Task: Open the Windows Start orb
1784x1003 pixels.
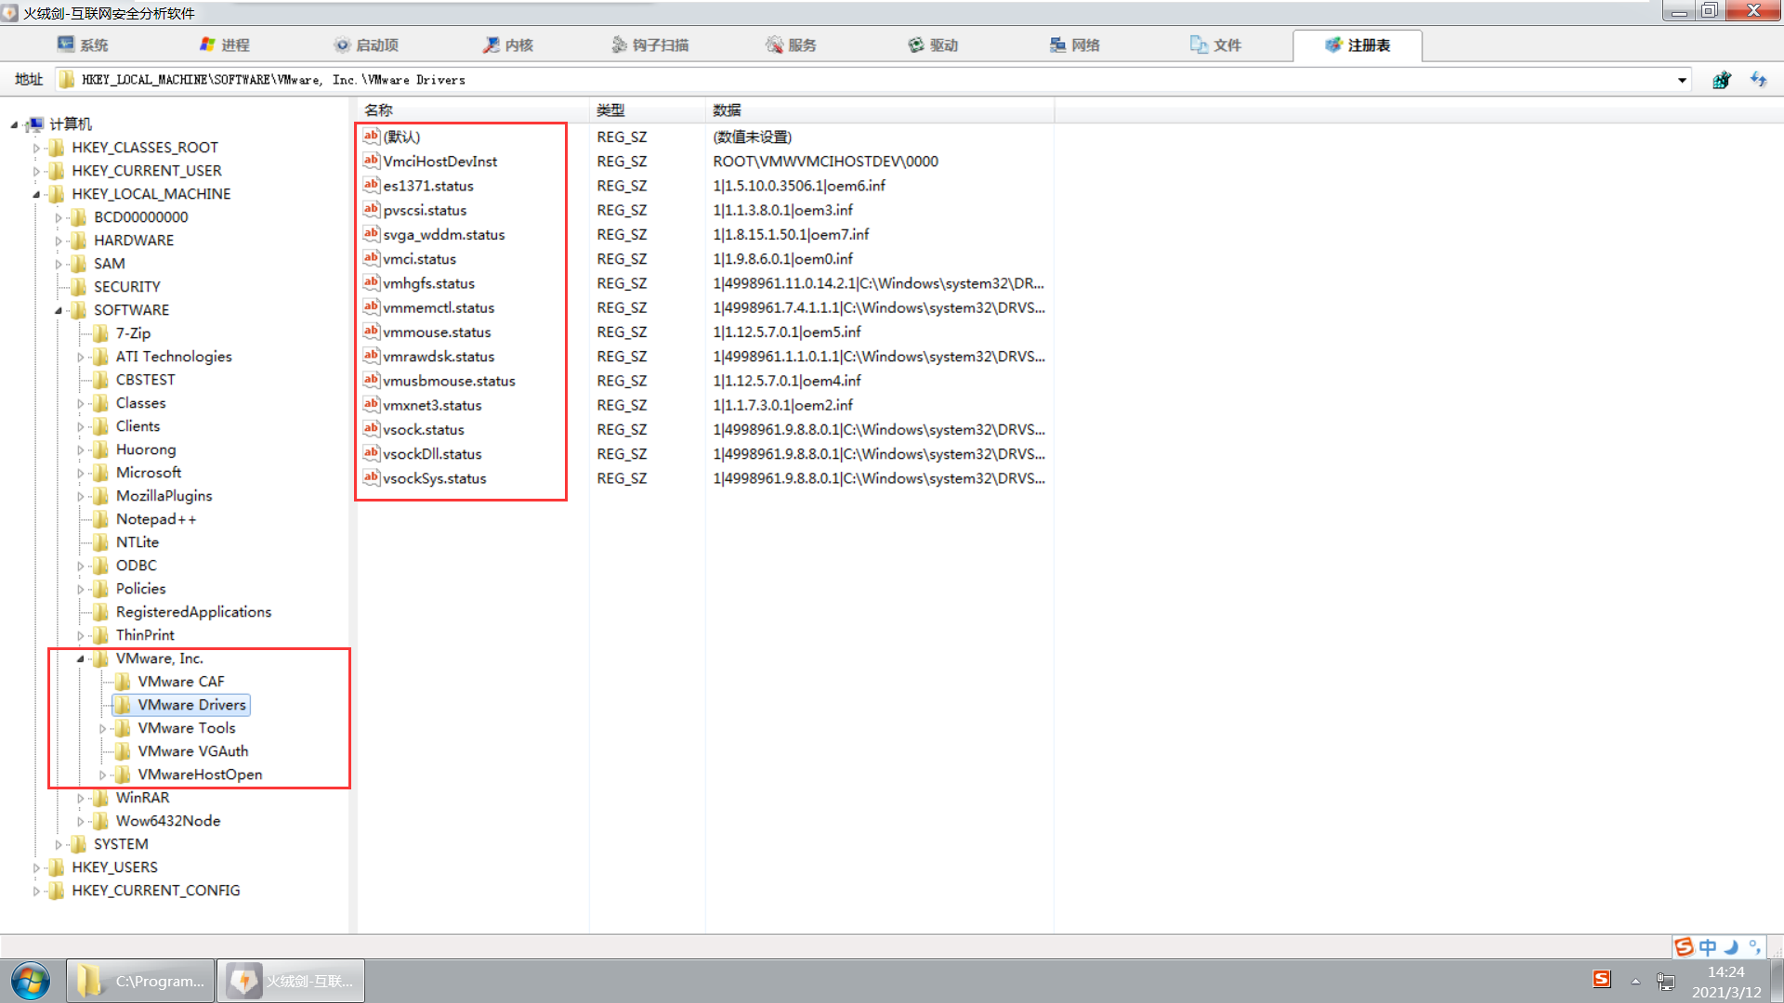Action: (x=31, y=981)
